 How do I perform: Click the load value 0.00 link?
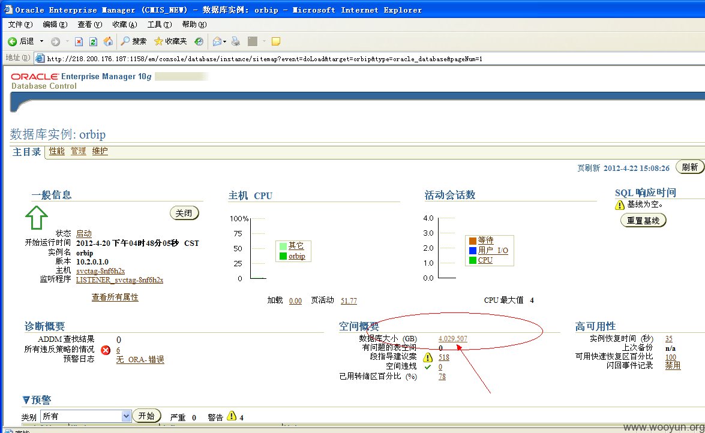click(x=295, y=301)
